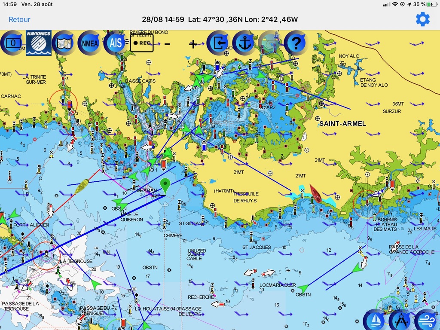Click the BAIE DE QUIBERON label

(131, 217)
